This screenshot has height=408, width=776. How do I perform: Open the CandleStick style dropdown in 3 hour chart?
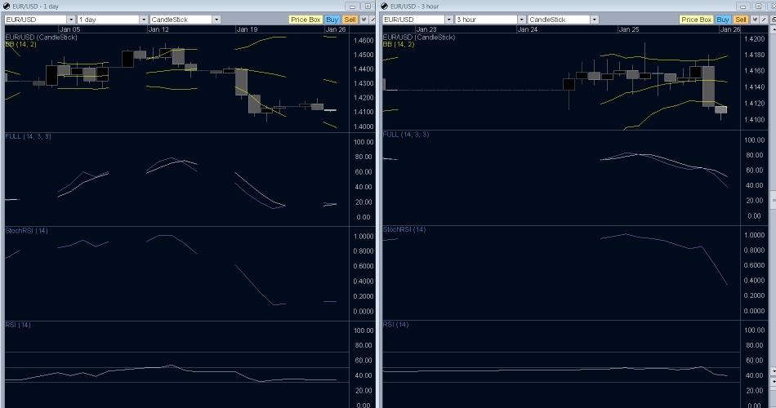coord(595,20)
